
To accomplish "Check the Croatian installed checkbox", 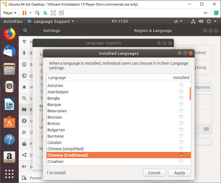I will pyautogui.click(x=181, y=161).
